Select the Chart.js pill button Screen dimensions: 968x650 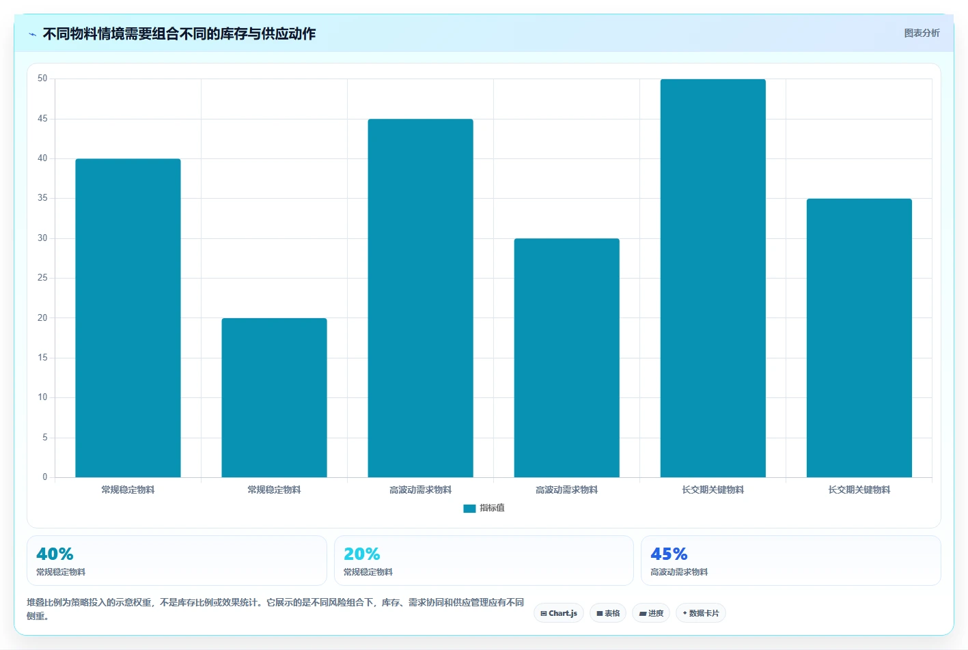[x=559, y=613]
